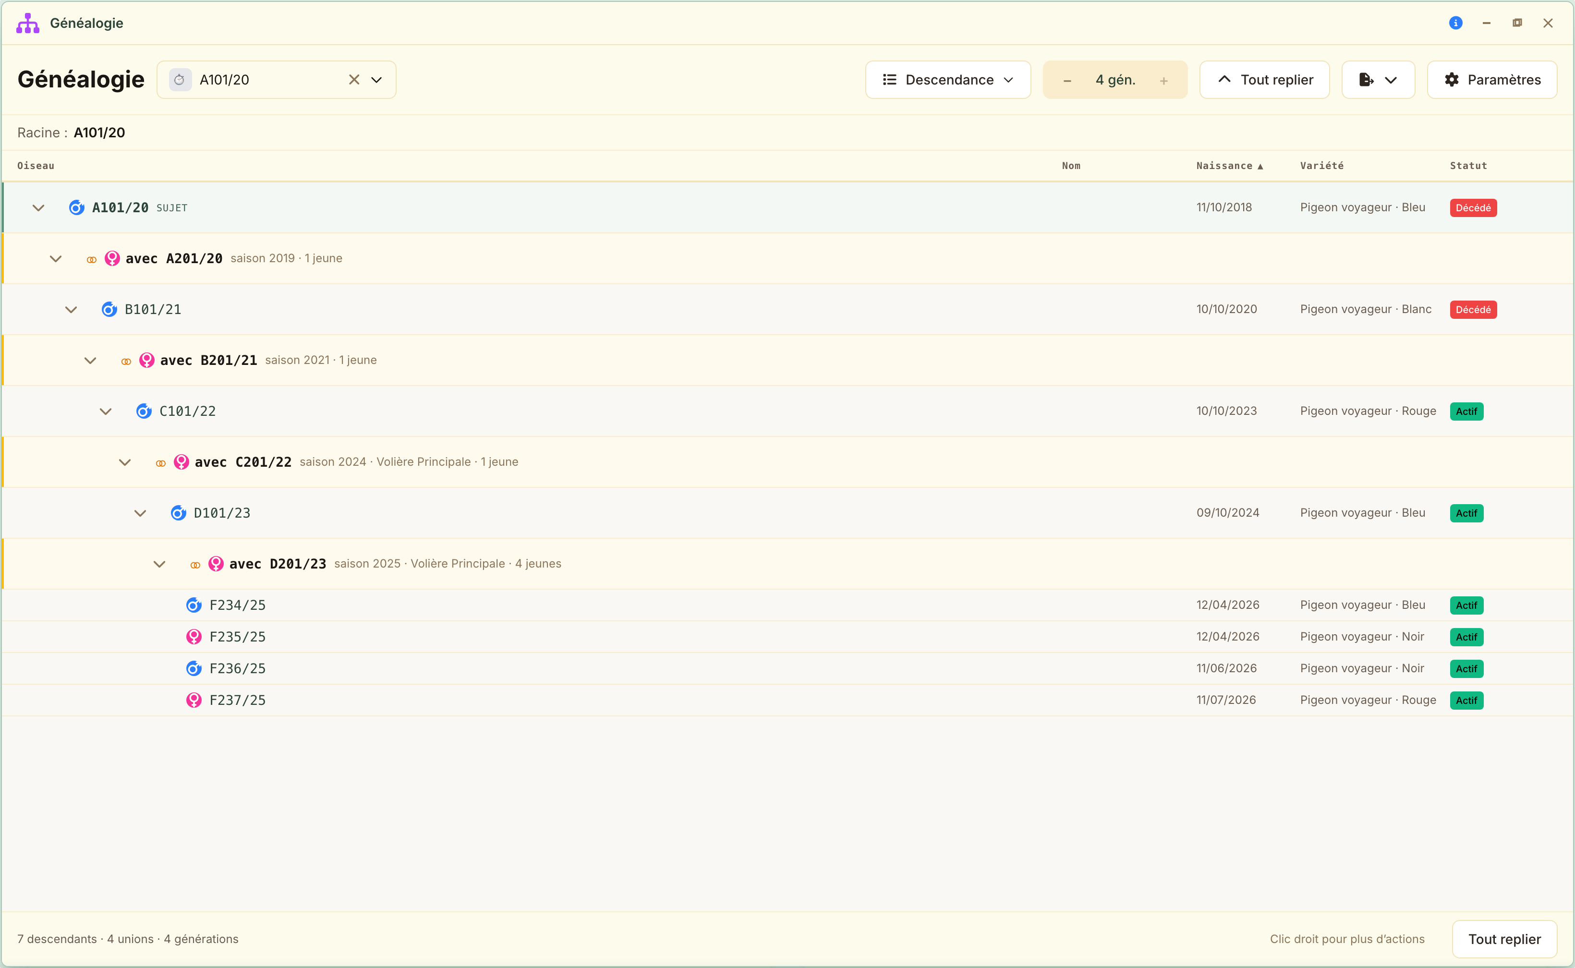Click the female icon of F235/25
Screen dimensions: 1575x968
pyautogui.click(x=194, y=636)
